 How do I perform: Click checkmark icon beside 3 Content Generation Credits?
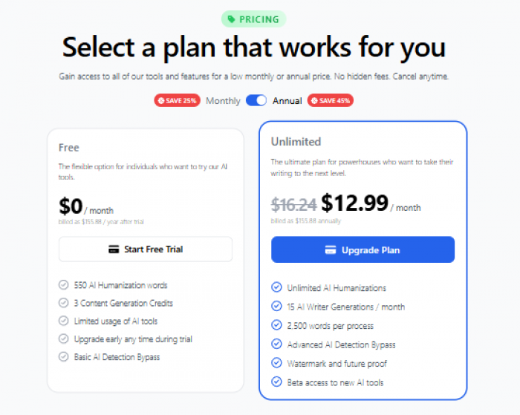(x=64, y=303)
